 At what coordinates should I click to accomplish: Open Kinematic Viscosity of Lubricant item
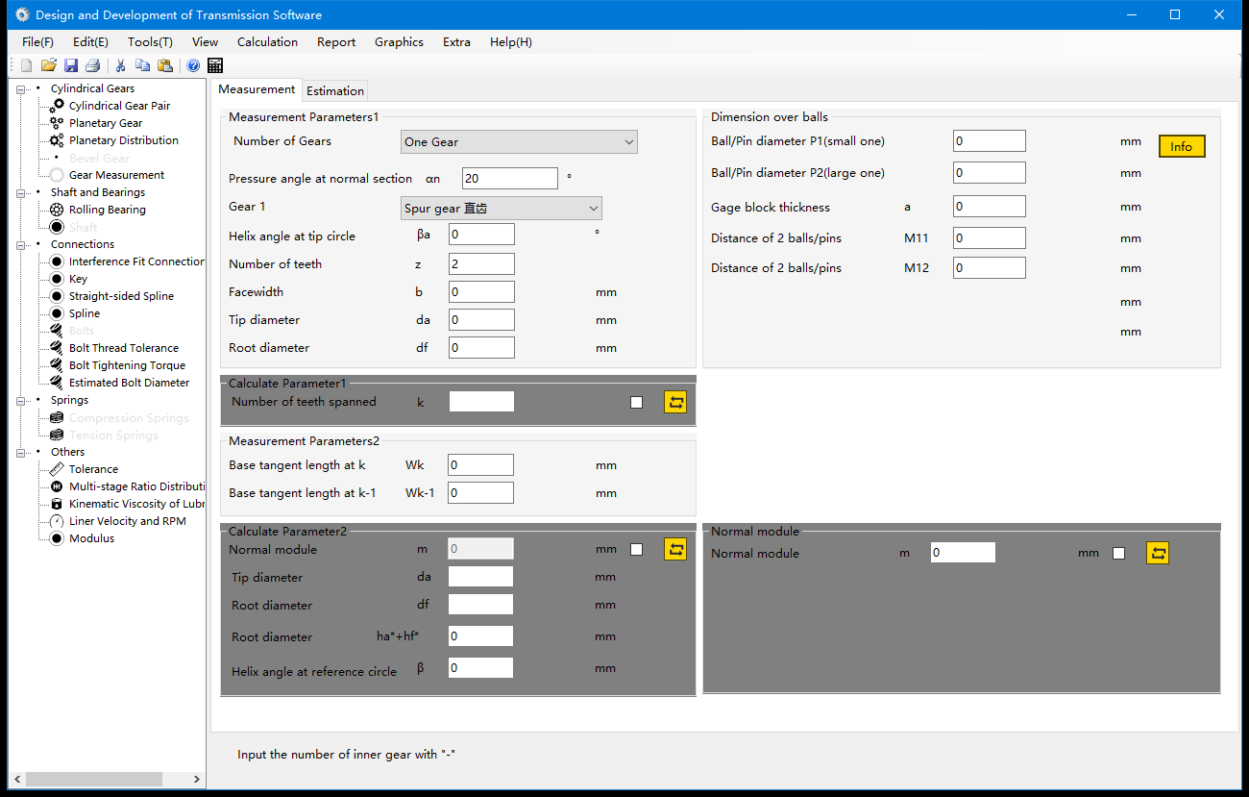[x=136, y=504]
